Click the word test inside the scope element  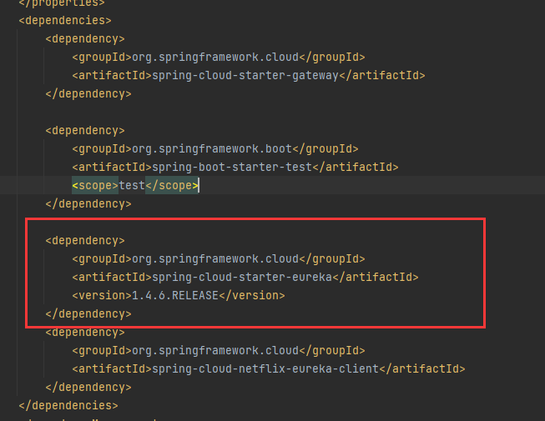tap(132, 186)
